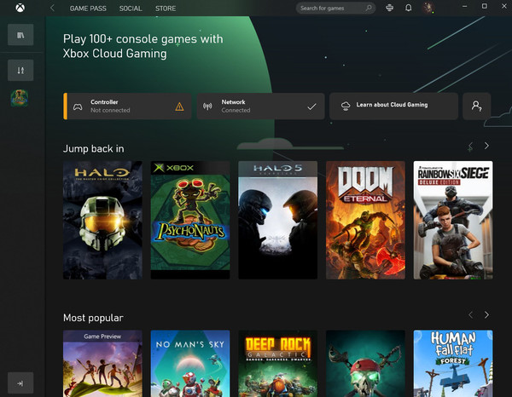
Task: Click the controller warning triangle icon
Action: [179, 106]
